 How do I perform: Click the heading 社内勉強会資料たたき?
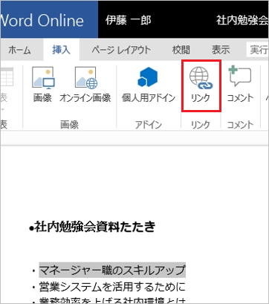pyautogui.click(x=95, y=227)
